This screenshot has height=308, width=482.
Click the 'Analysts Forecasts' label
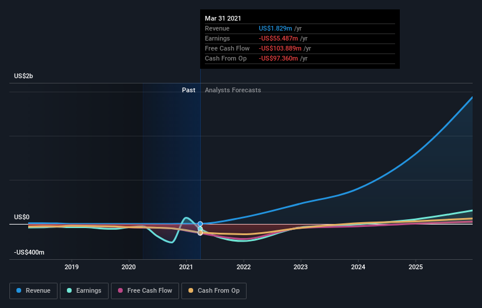click(x=232, y=90)
